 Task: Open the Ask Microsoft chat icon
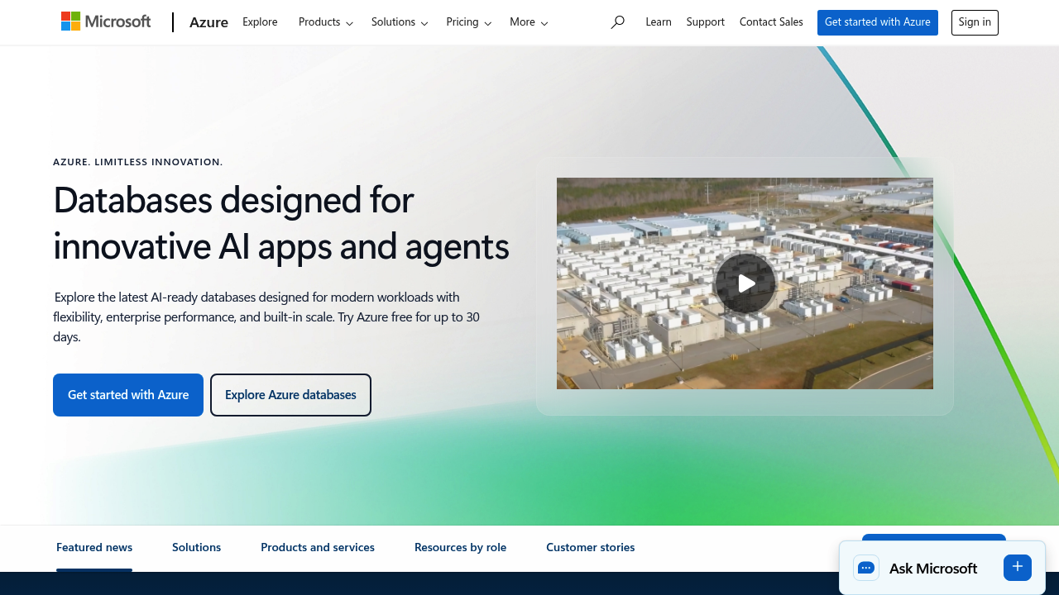pyautogui.click(x=865, y=568)
